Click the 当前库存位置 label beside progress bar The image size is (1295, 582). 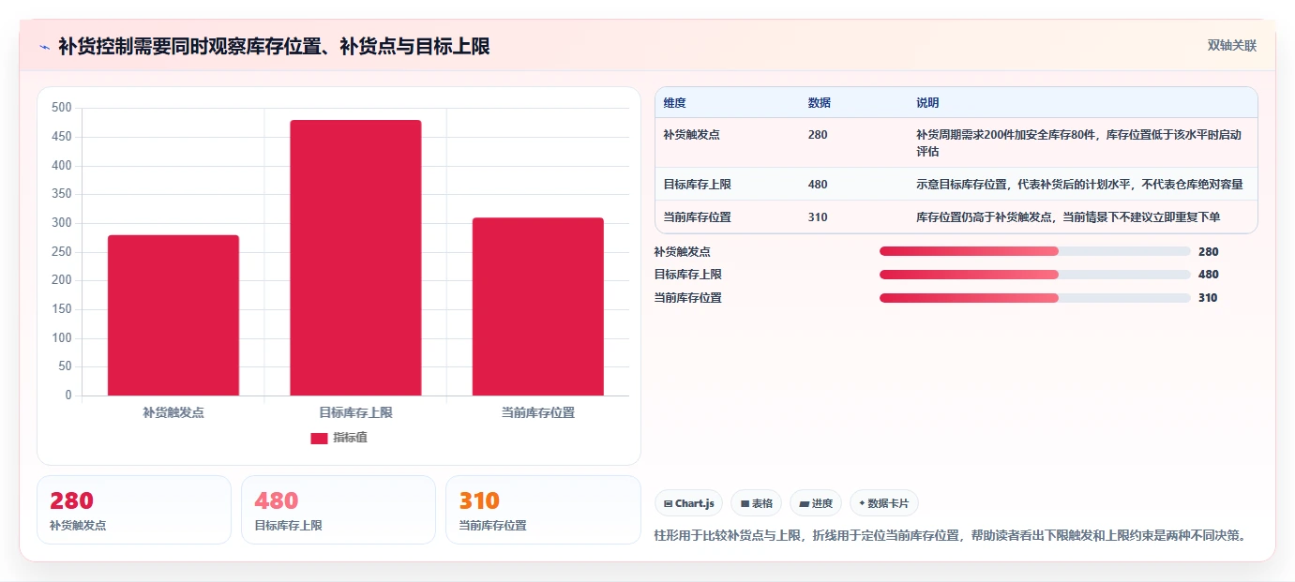coord(687,298)
